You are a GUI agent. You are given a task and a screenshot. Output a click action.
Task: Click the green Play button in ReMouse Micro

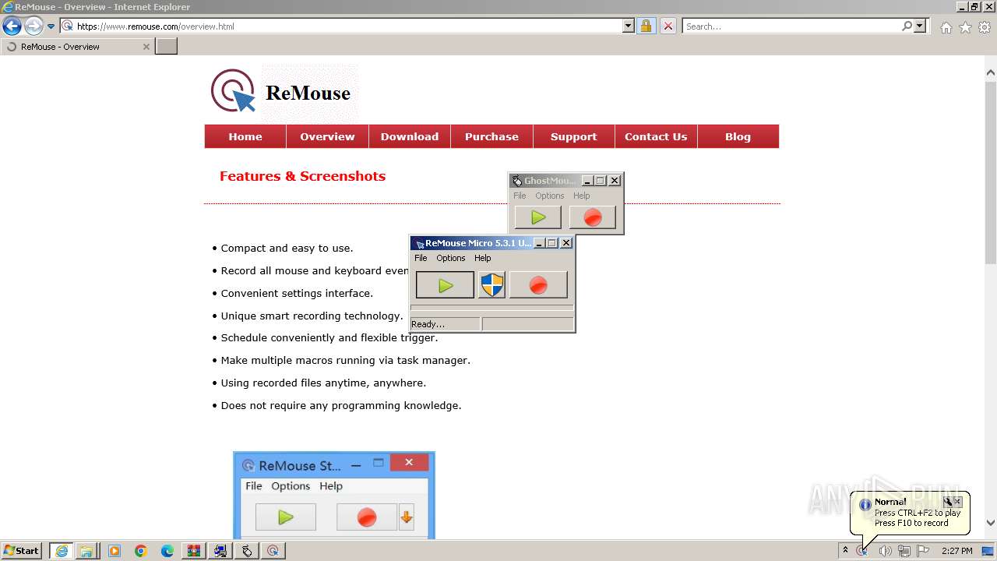[x=445, y=285]
